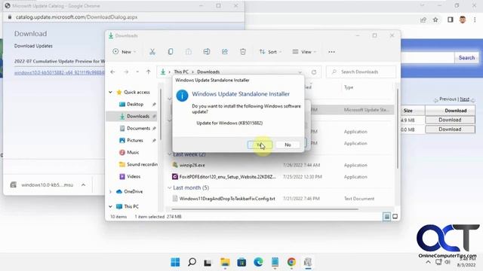This screenshot has height=271, width=483.
Task: Collapse the Last month group
Action: pyautogui.click(x=169, y=187)
